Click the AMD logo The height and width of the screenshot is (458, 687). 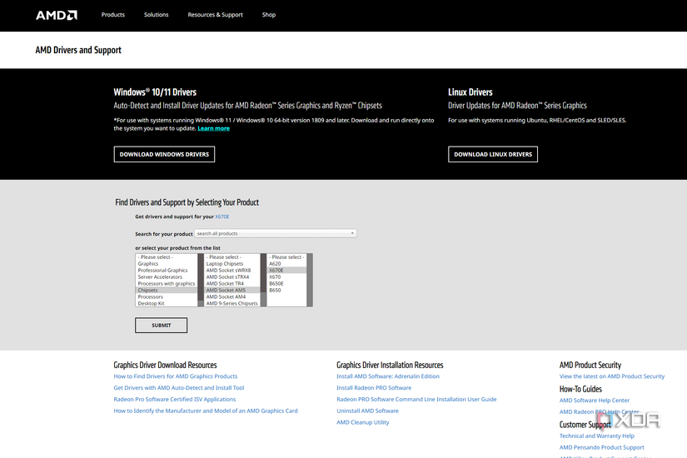tap(56, 15)
